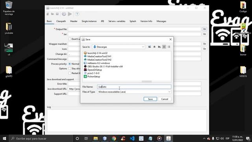Switch to the JRE tab
This screenshot has height=142, width=252.
pos(102,21)
